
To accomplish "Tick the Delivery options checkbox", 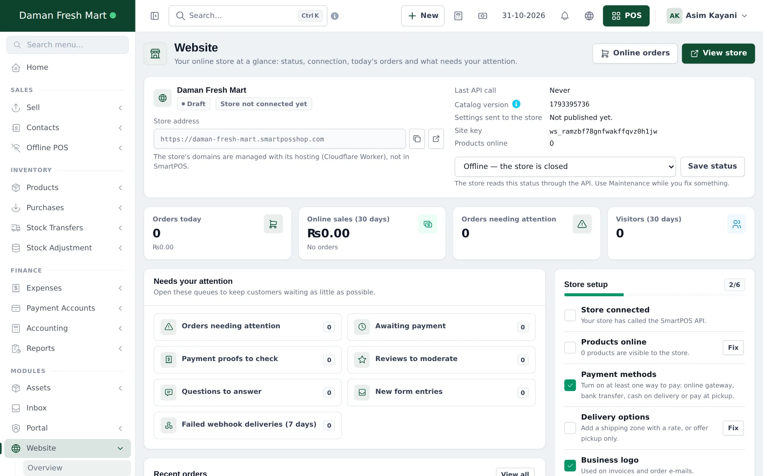I will tap(570, 428).
